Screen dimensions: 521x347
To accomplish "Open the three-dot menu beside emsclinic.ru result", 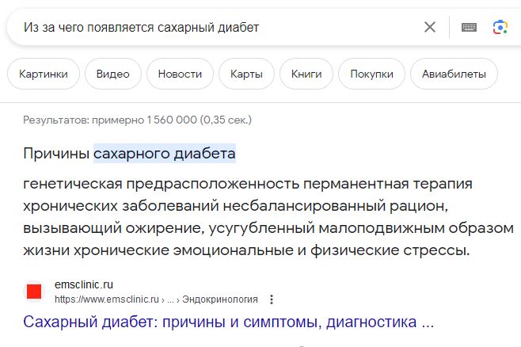I will (272, 299).
